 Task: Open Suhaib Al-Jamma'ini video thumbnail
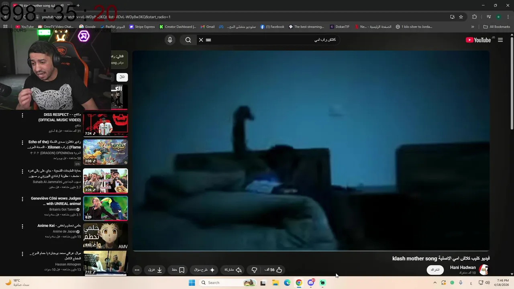tap(106, 181)
